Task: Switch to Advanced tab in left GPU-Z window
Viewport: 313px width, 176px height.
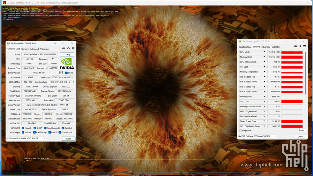Action: click(34, 49)
